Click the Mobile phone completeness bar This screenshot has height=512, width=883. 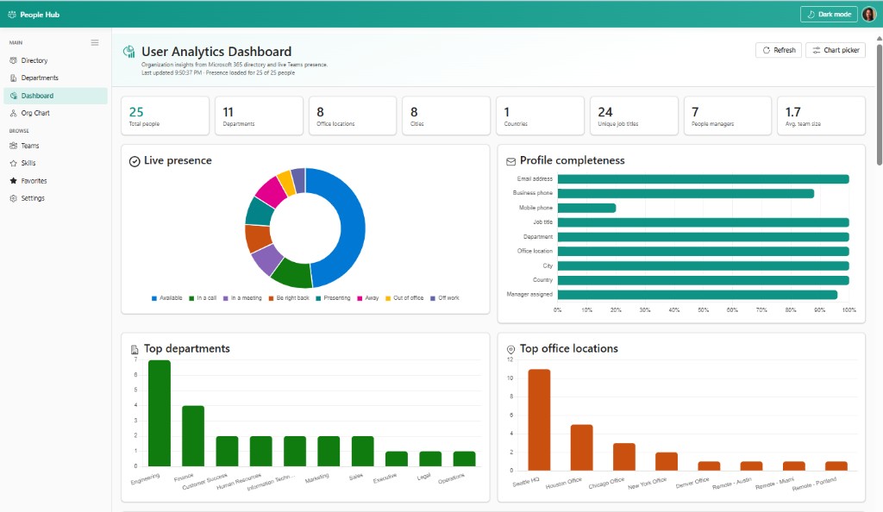tap(586, 208)
